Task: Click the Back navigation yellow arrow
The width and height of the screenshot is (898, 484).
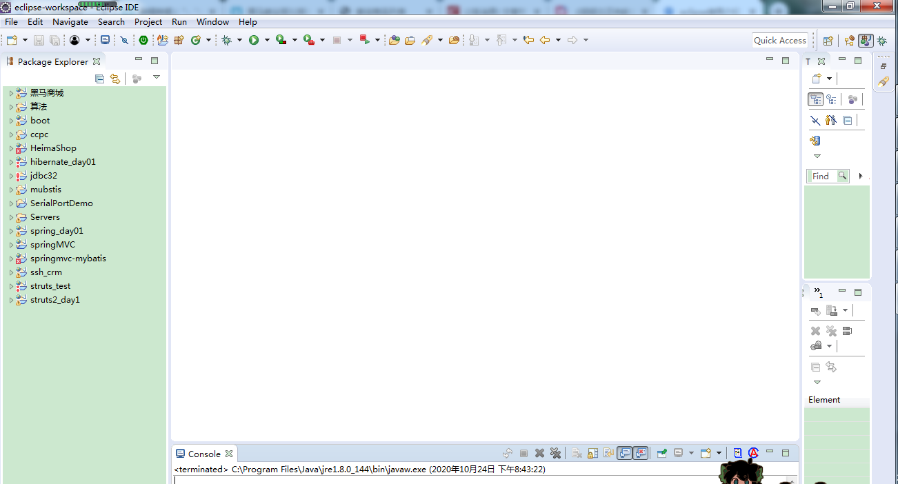Action: pyautogui.click(x=545, y=40)
